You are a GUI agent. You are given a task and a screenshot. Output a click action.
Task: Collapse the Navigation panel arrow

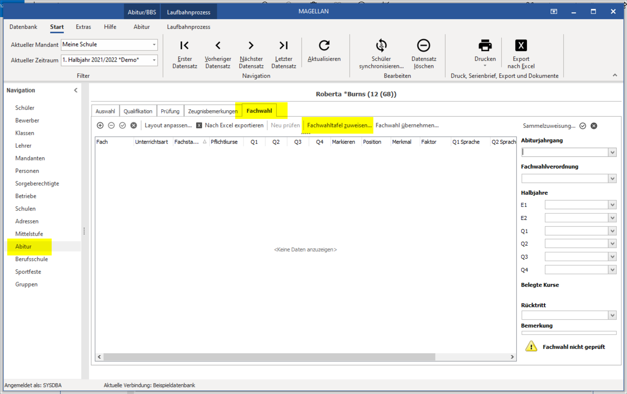point(76,90)
